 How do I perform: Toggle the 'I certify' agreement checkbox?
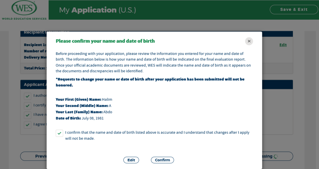[x=28, y=105]
